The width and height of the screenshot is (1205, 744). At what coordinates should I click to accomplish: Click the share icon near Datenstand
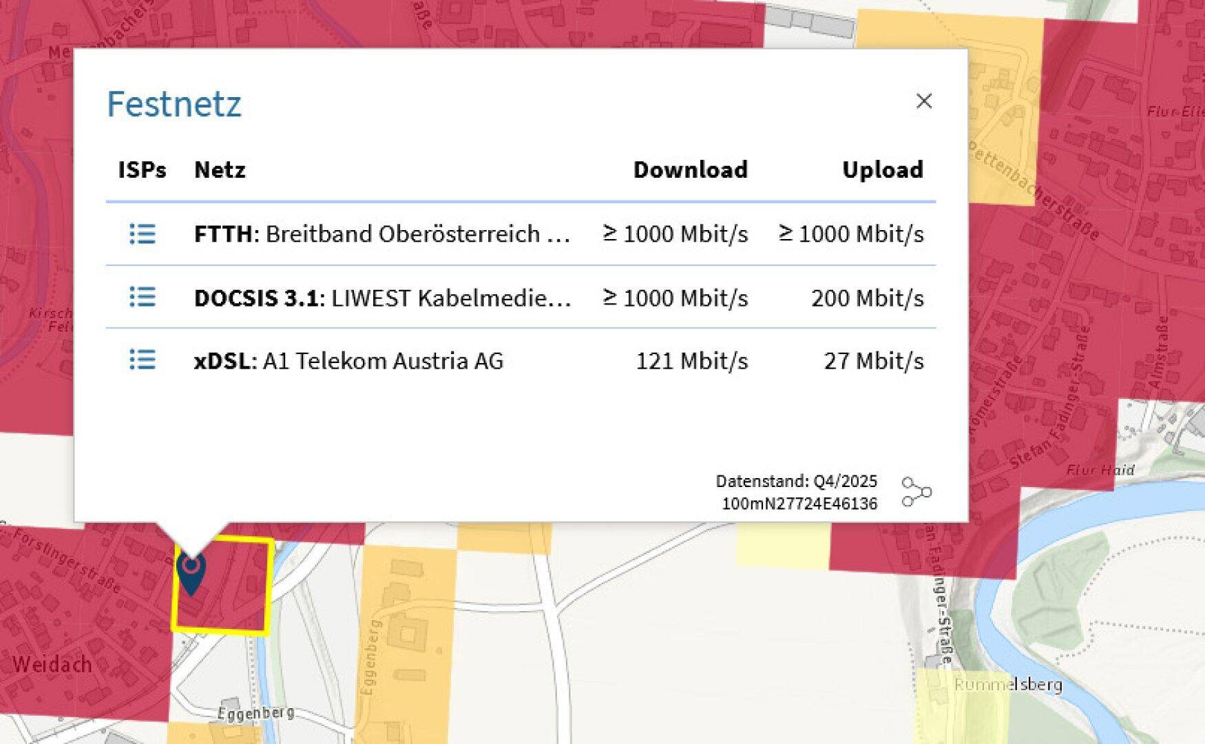click(x=916, y=492)
